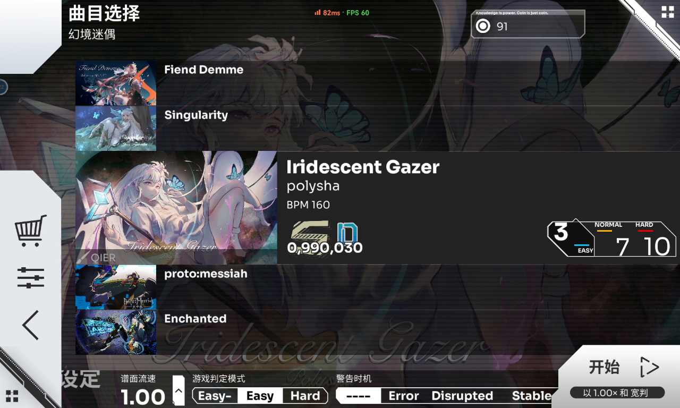
Task: Click the coin balance icon showing 91
Action: pos(482,26)
